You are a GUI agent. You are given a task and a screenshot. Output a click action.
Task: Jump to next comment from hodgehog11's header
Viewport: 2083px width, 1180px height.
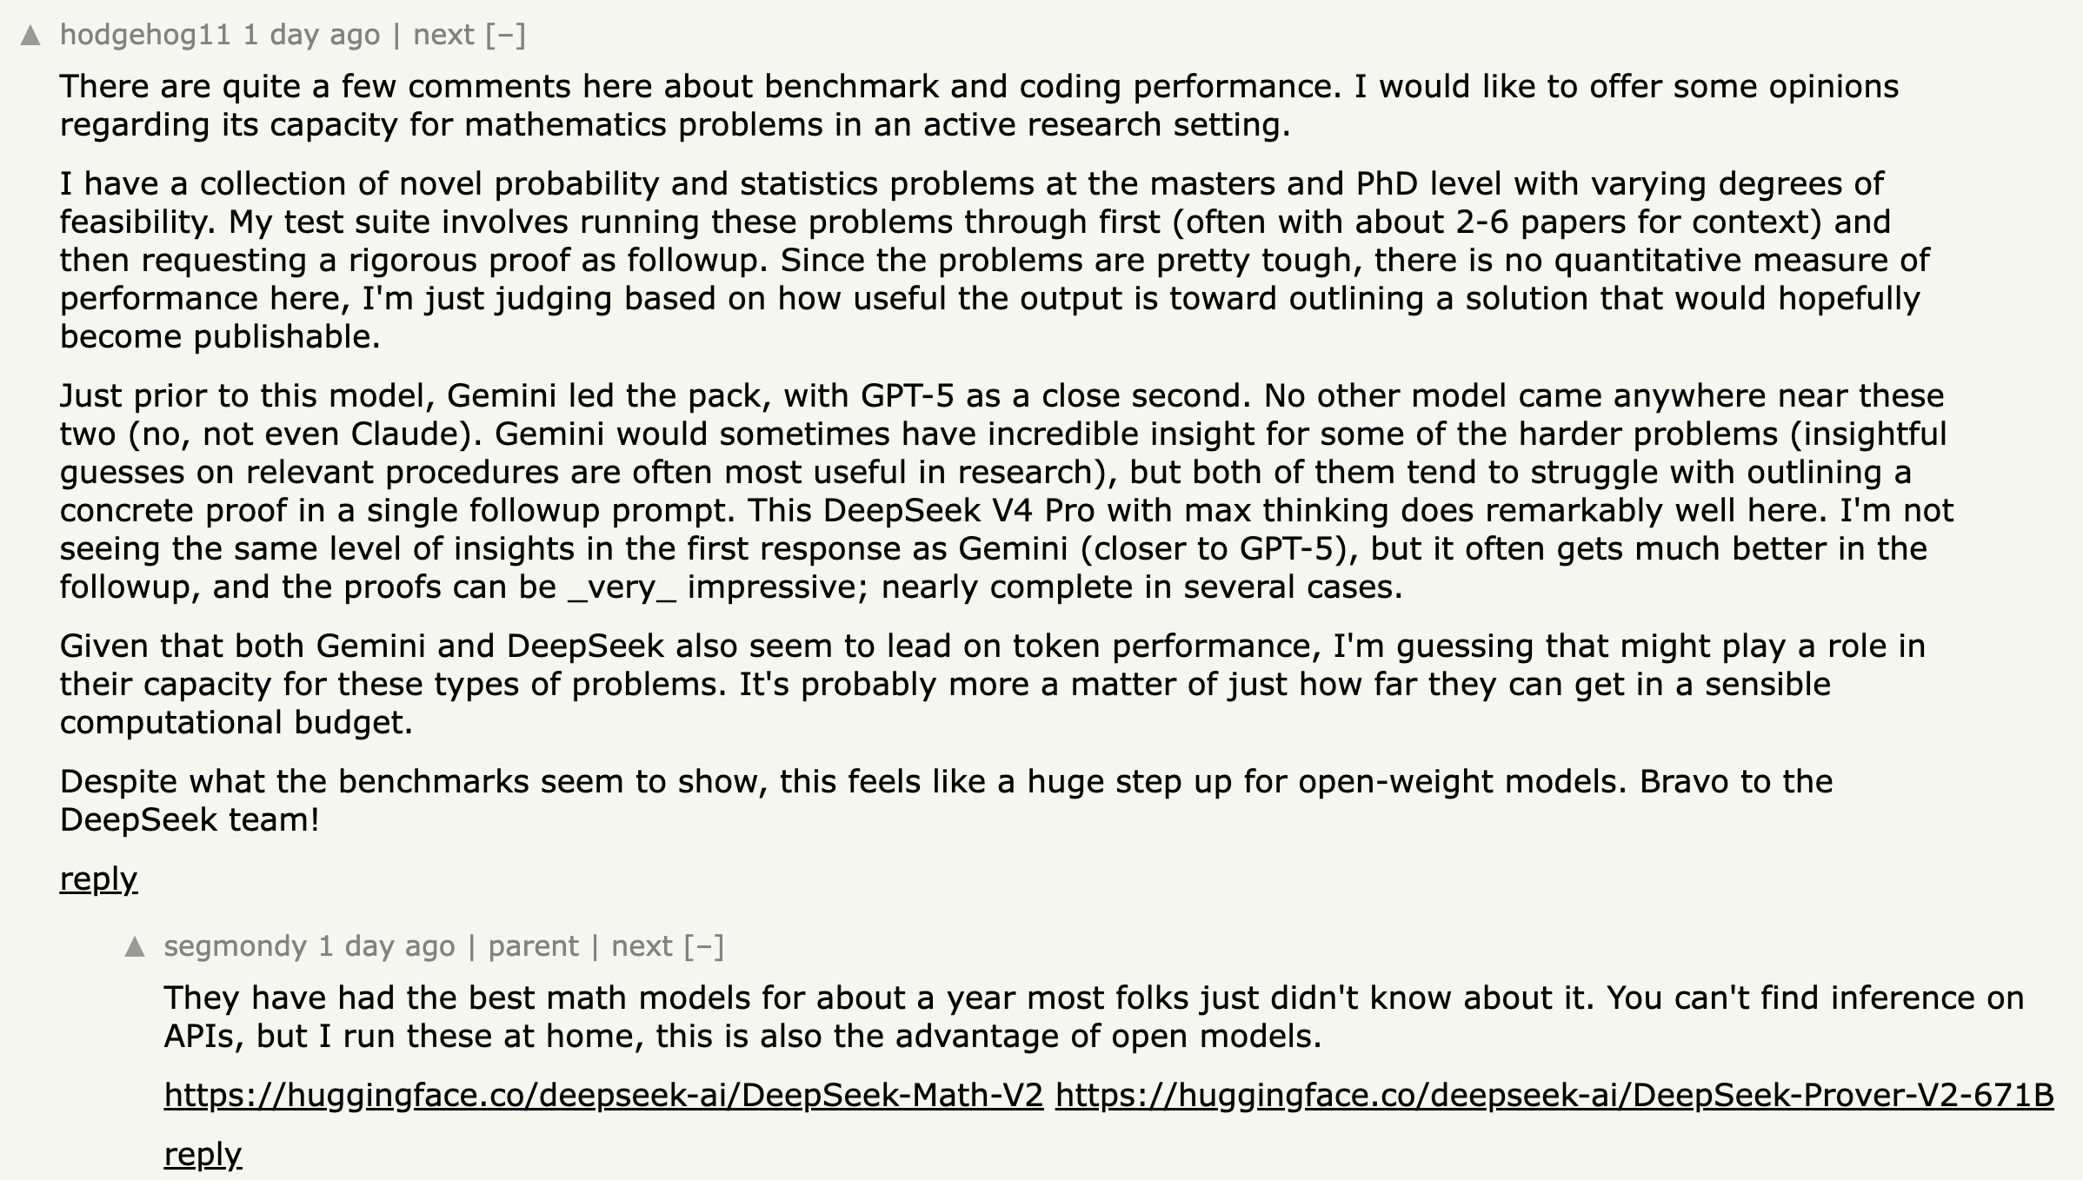pos(444,35)
